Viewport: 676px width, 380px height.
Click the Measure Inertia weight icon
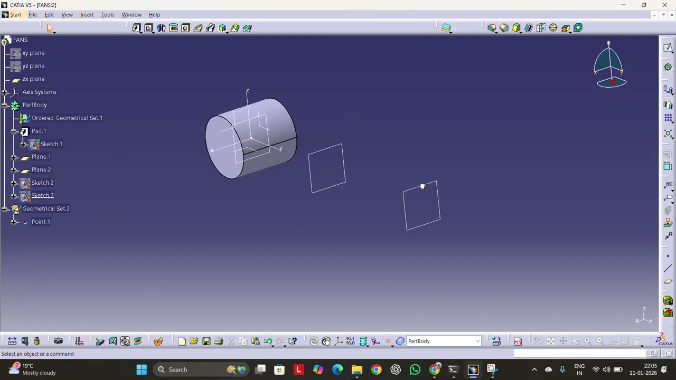[x=37, y=341]
